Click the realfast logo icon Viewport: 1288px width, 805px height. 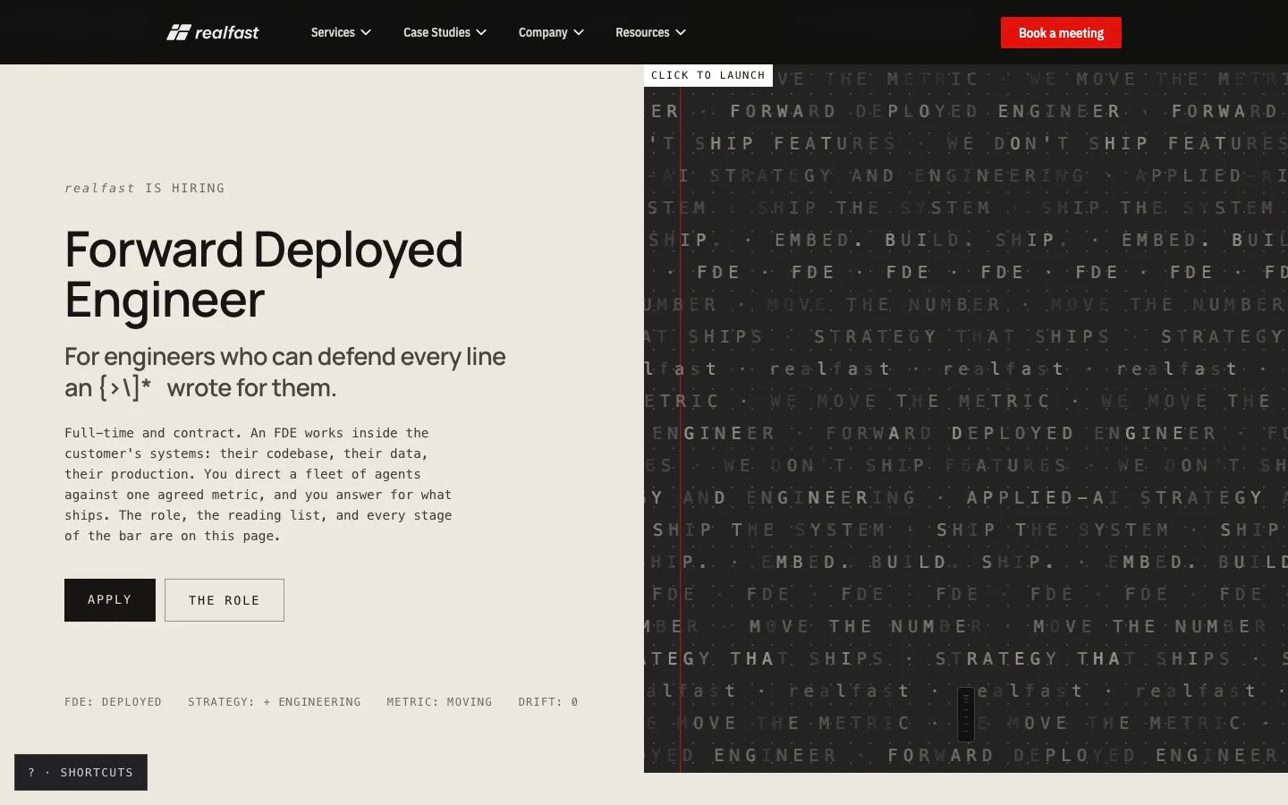(178, 32)
